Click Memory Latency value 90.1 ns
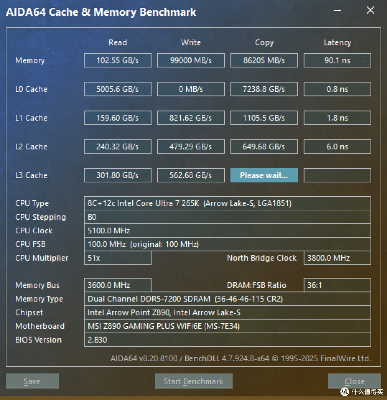Viewport: 387px width, 400px height. tap(337, 61)
